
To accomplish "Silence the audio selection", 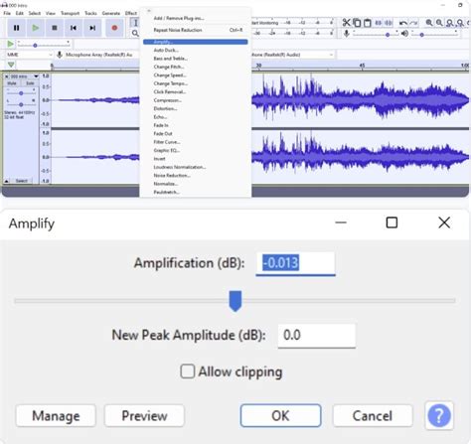I will 389,23.
